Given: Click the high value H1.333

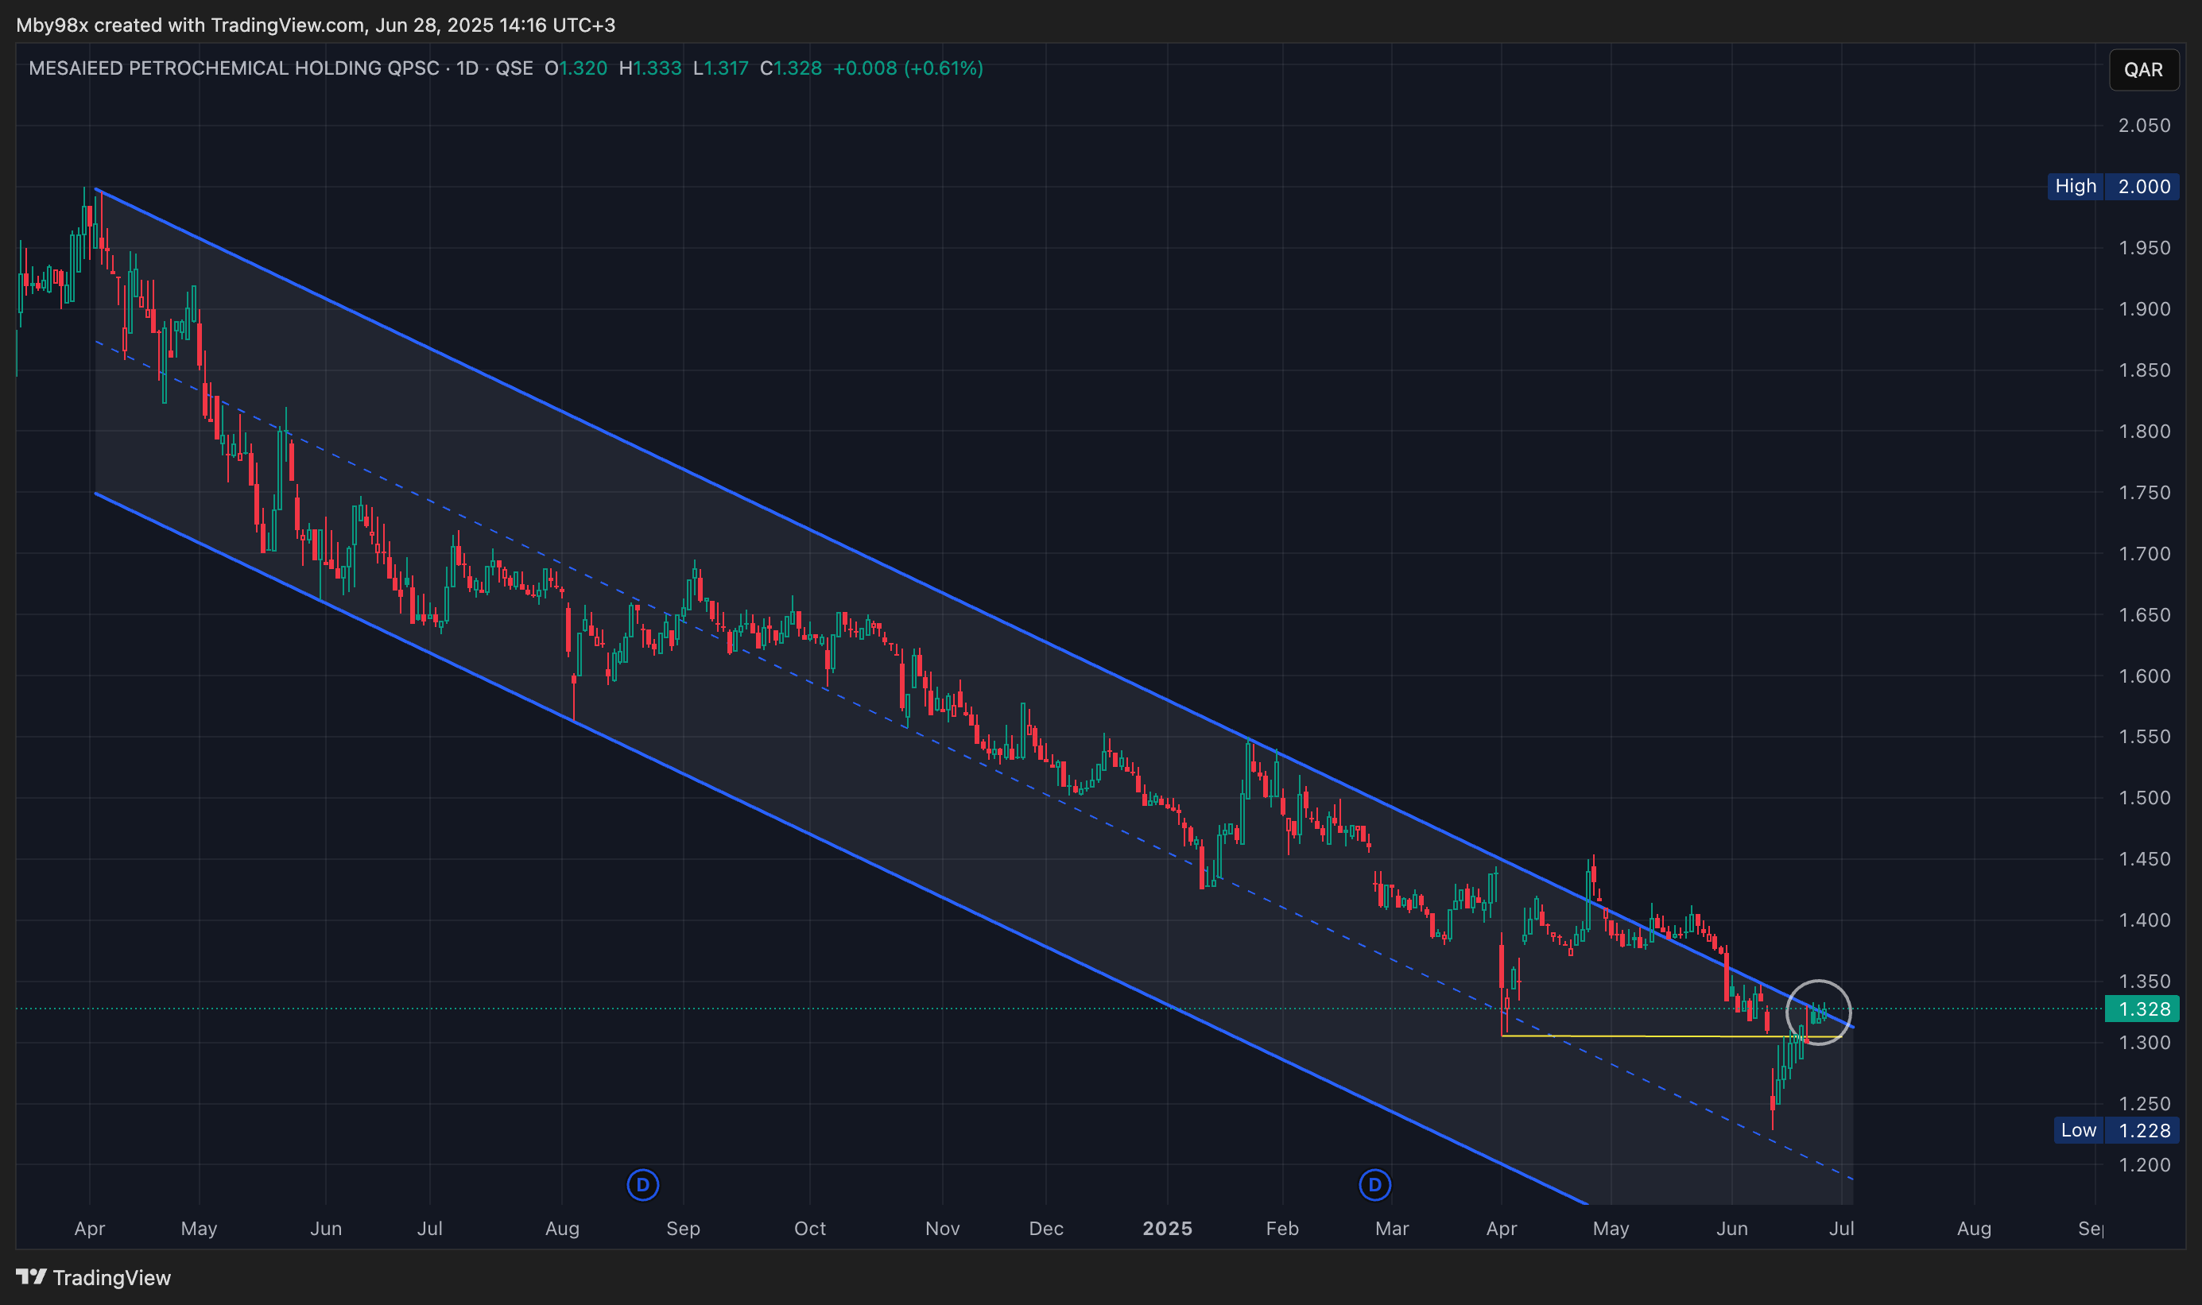Looking at the screenshot, I should click(x=650, y=68).
